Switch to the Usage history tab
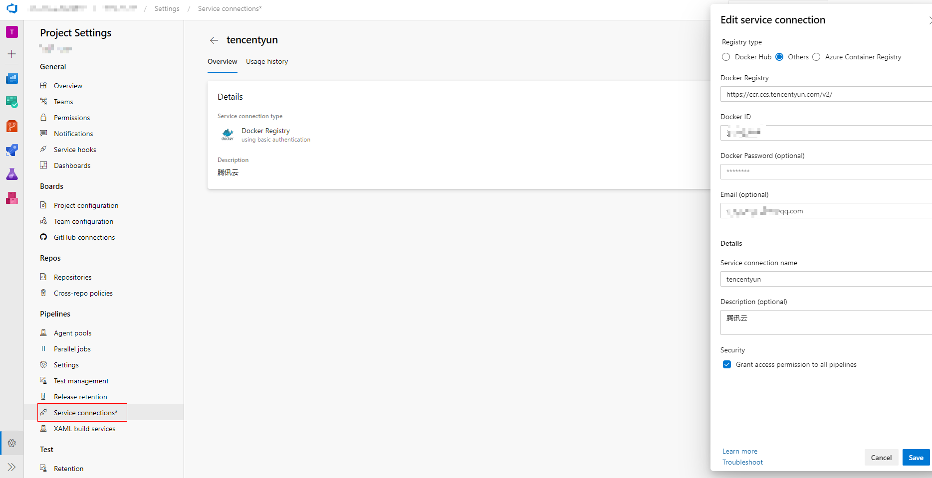932x478 pixels. [x=267, y=61]
